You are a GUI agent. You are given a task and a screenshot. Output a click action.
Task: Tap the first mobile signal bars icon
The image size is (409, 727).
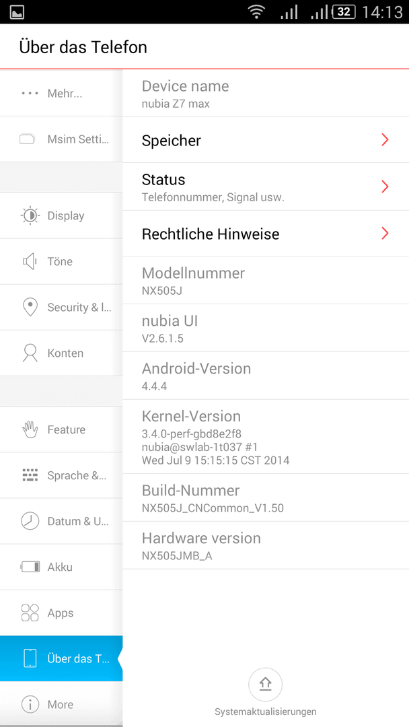289,13
